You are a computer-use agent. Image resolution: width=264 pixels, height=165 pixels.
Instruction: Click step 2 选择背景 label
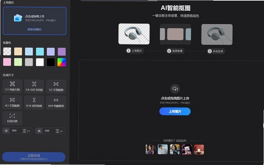[x=175, y=51]
